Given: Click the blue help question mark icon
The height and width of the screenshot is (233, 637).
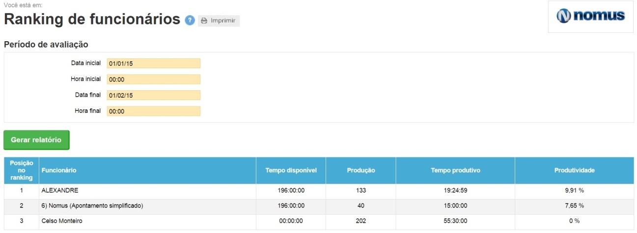Looking at the screenshot, I should pyautogui.click(x=190, y=21).
